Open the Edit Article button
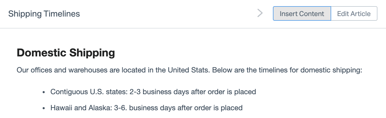386x118 pixels. point(354,13)
